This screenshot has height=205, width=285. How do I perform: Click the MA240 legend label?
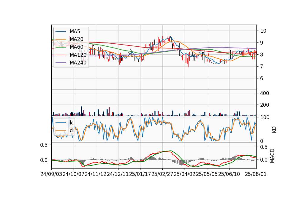click(x=78, y=63)
